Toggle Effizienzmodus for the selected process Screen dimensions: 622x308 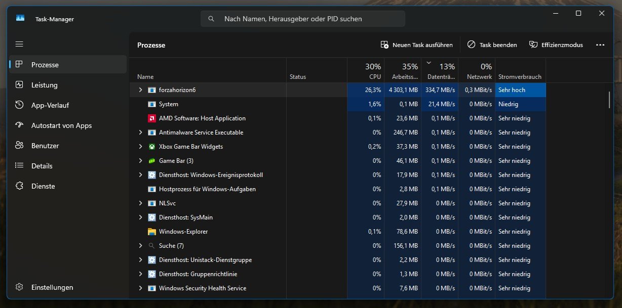click(556, 45)
